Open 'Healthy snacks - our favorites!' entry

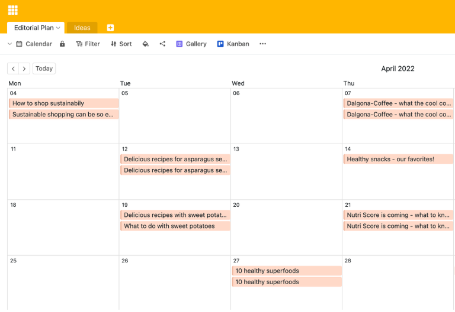[398, 159]
